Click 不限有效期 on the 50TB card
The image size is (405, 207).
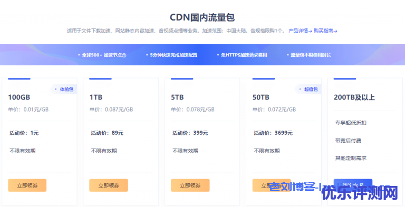267,151
